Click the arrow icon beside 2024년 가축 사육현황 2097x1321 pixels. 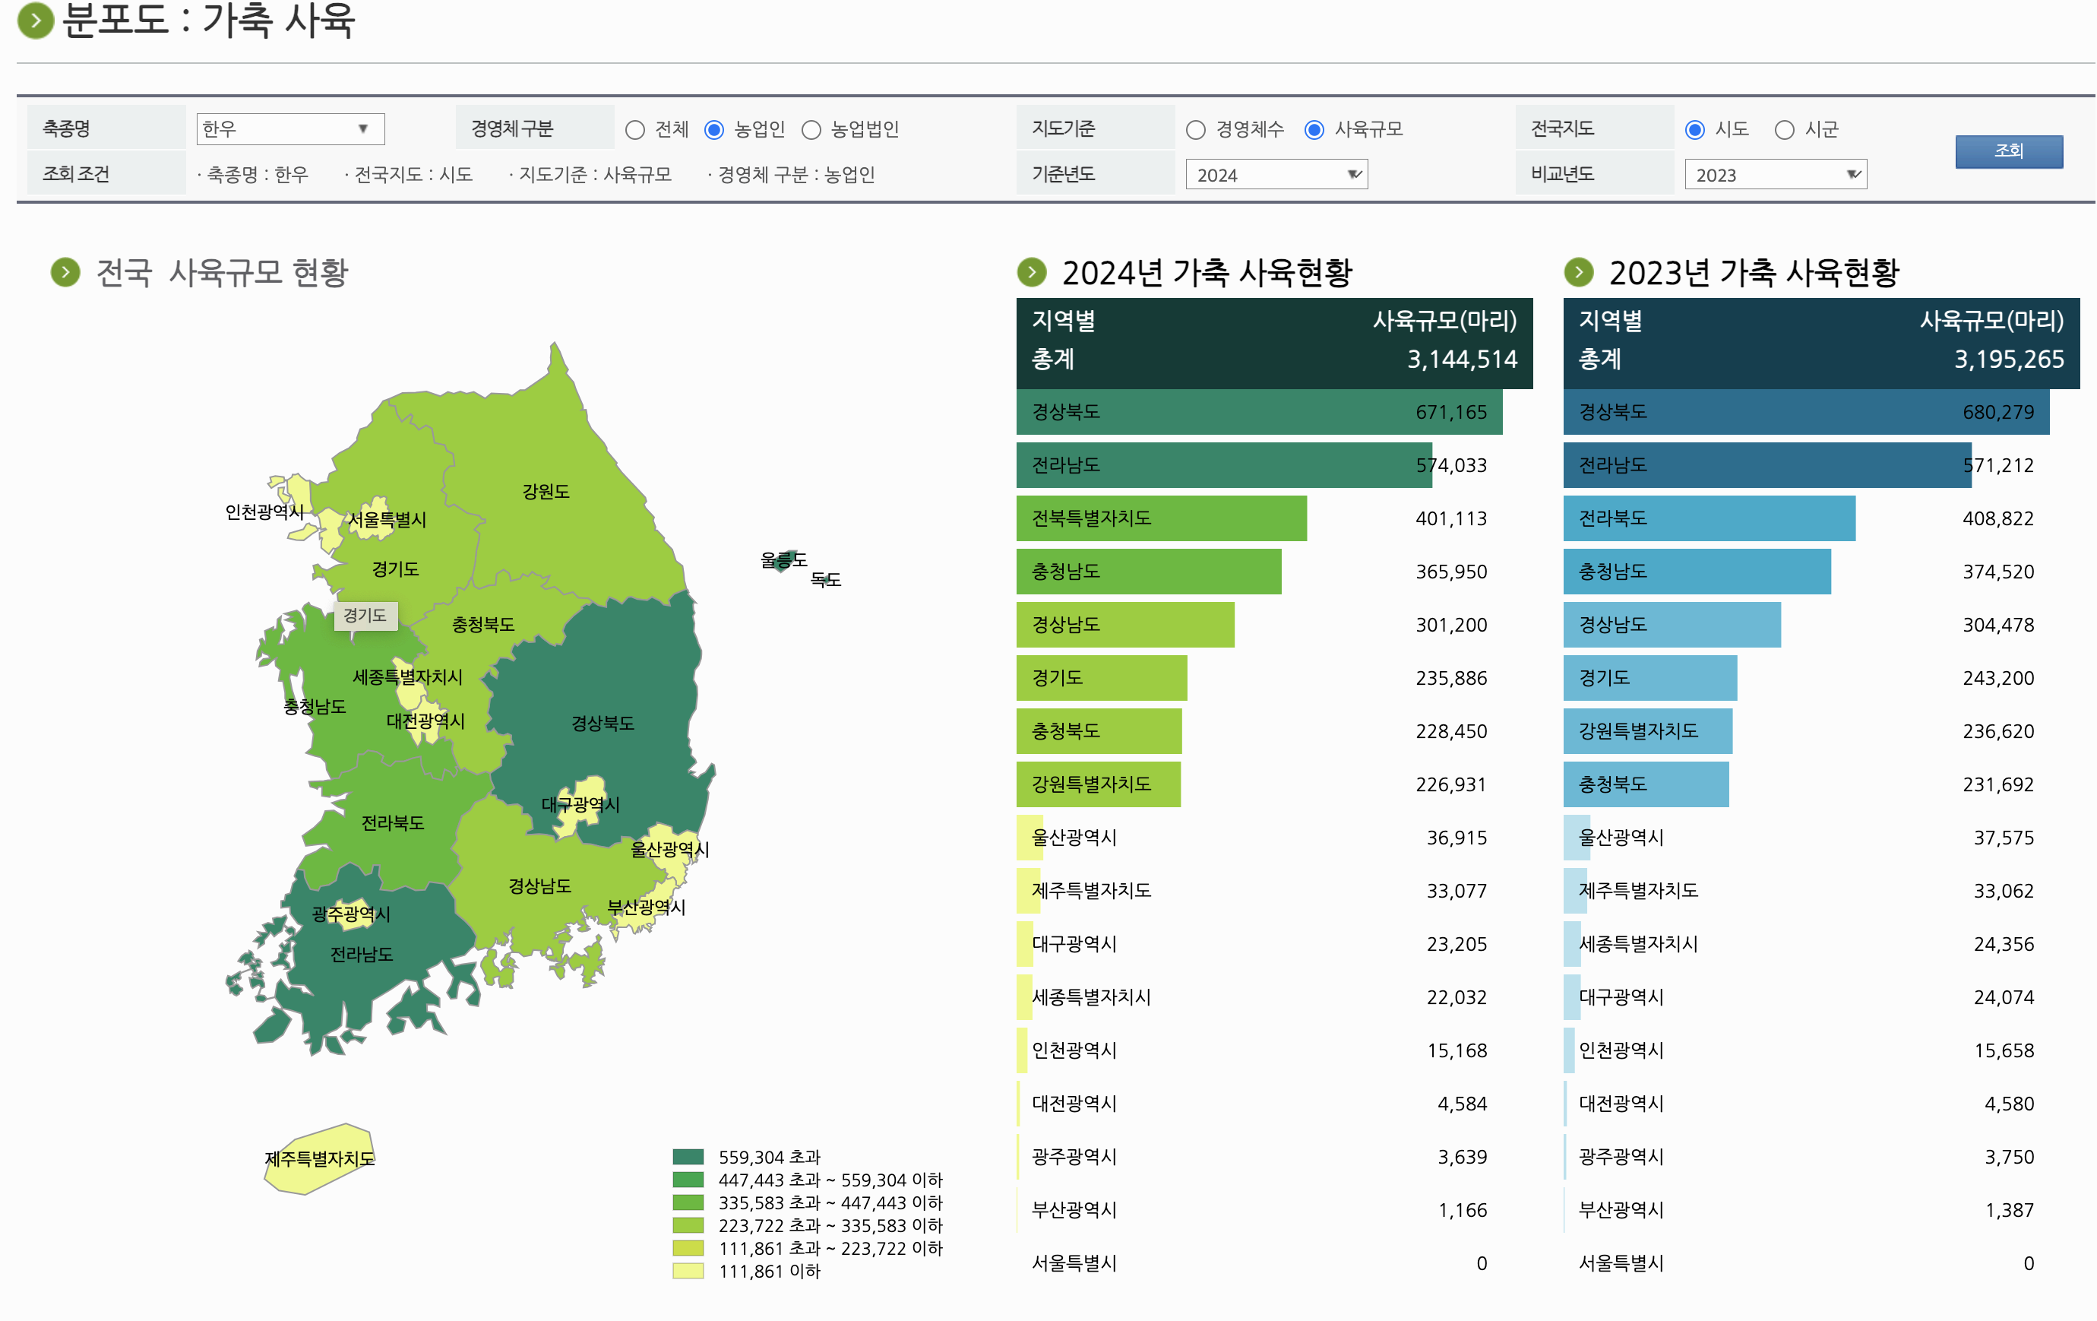tap(1032, 271)
